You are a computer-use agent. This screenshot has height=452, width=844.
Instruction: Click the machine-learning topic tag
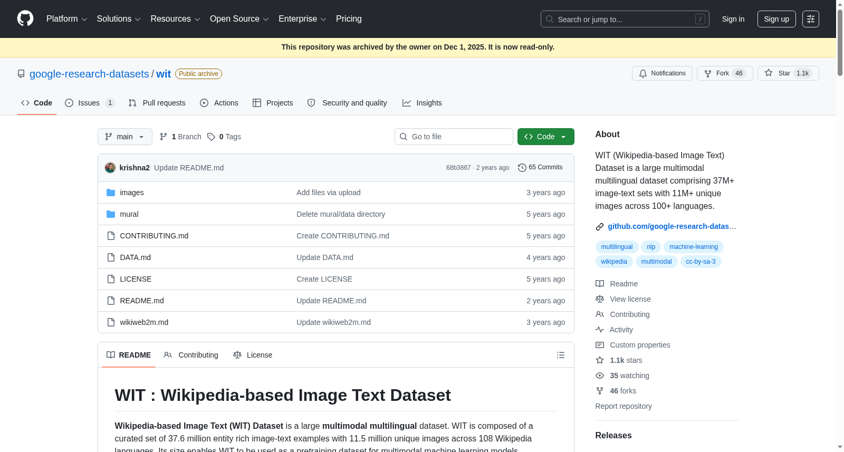(694, 247)
